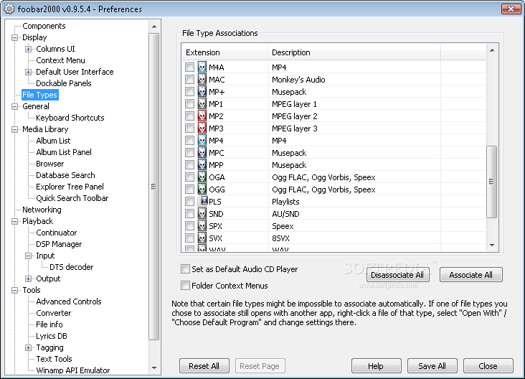This screenshot has width=525, height=379.
Task: Select the Winamp API Emulator entry
Action: coord(72,370)
